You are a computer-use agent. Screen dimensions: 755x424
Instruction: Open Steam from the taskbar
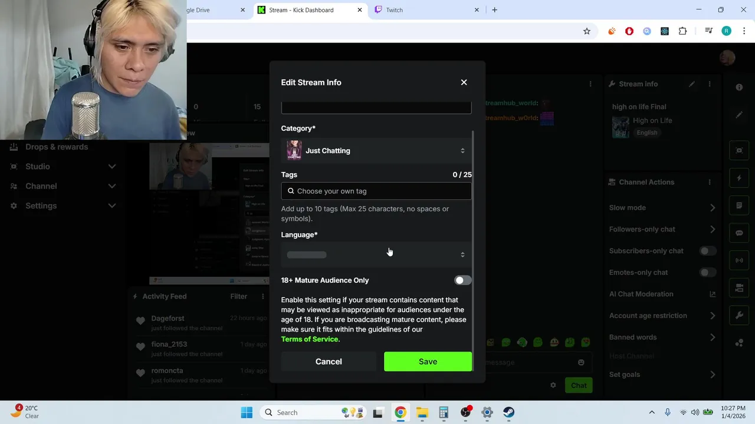(x=508, y=412)
